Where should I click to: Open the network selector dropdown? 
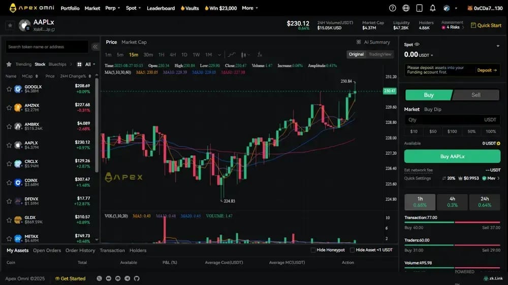pos(450,8)
